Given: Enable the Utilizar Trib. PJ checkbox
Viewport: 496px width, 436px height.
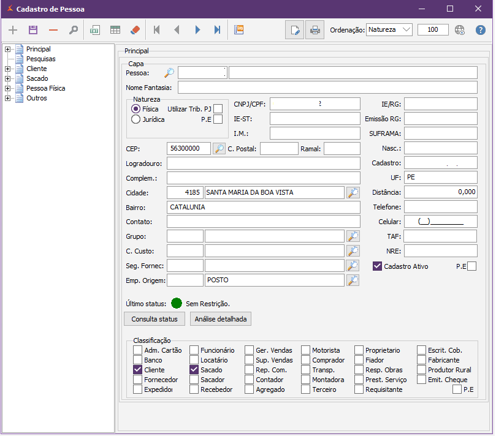Looking at the screenshot, I should (218, 108).
